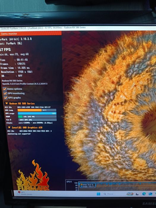
Task: Click the monitoring not supported text
Action: (19, 134)
